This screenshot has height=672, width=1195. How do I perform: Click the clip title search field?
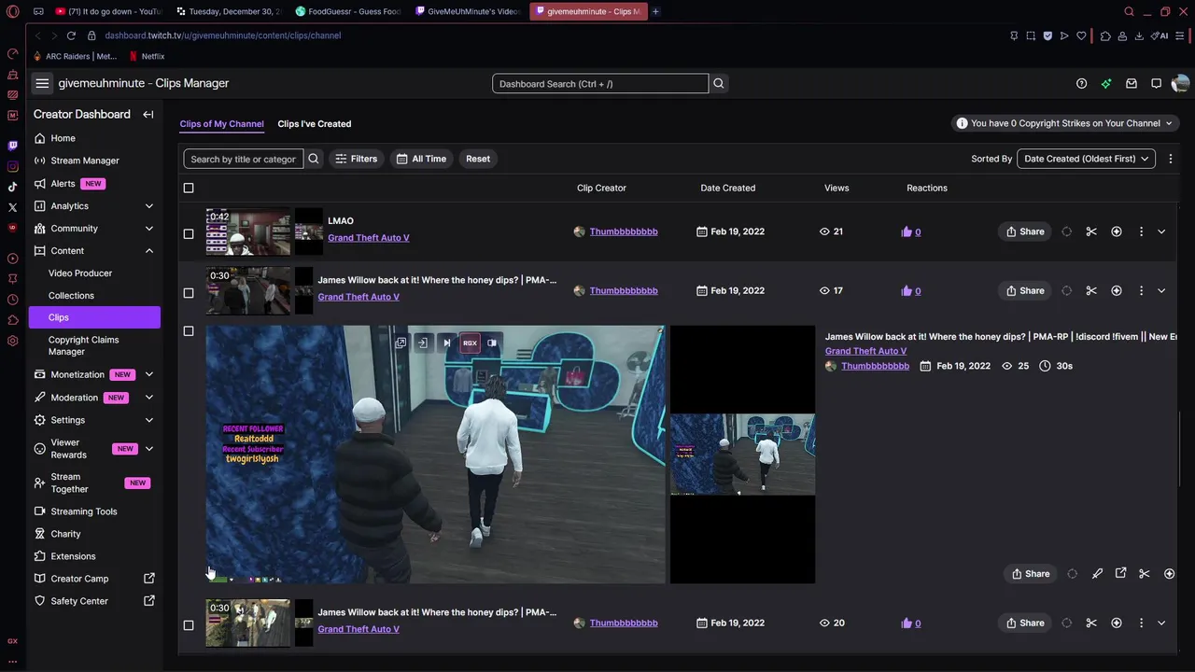pos(244,159)
